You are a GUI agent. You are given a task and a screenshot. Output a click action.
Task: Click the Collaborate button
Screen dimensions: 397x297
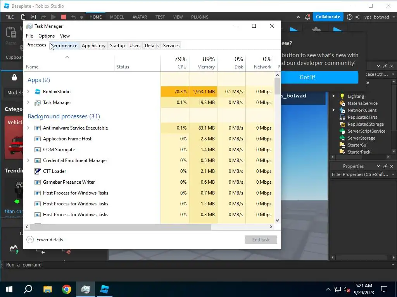coord(328,17)
